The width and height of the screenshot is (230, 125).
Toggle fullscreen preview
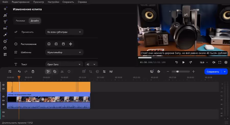220,62
